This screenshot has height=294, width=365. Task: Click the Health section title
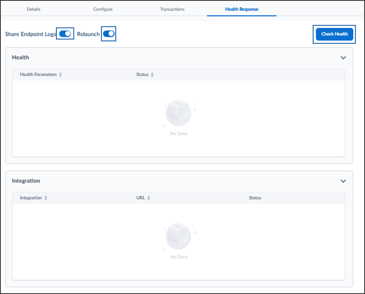pos(20,57)
